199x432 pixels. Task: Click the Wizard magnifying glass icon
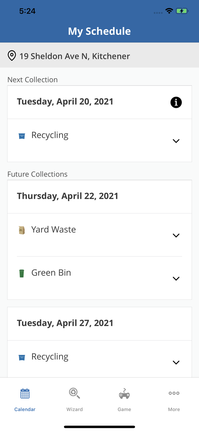(x=74, y=393)
